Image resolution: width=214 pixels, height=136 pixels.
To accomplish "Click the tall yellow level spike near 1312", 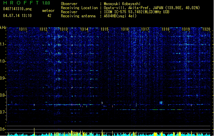I will click(x=34, y=132).
